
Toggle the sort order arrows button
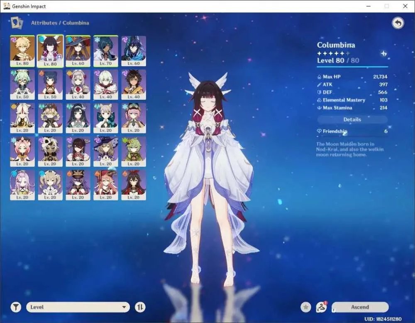pyautogui.click(x=140, y=307)
